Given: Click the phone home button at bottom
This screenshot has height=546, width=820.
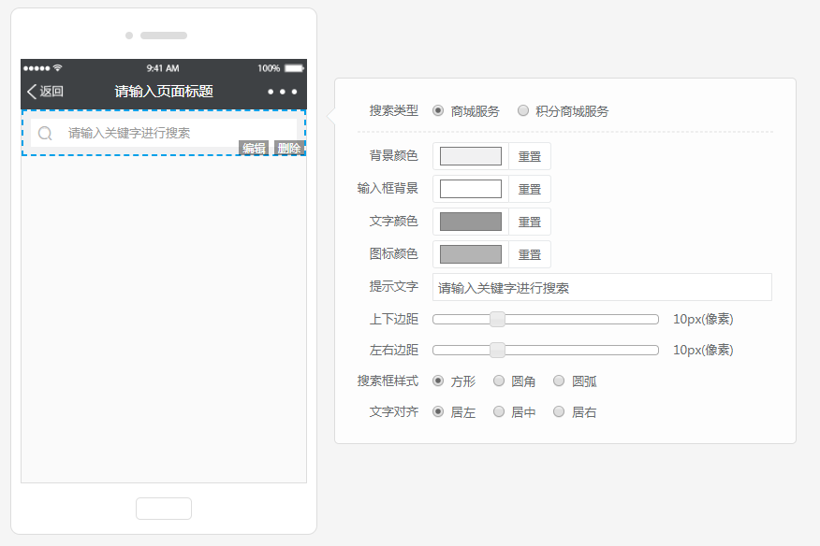Looking at the screenshot, I should (164, 509).
